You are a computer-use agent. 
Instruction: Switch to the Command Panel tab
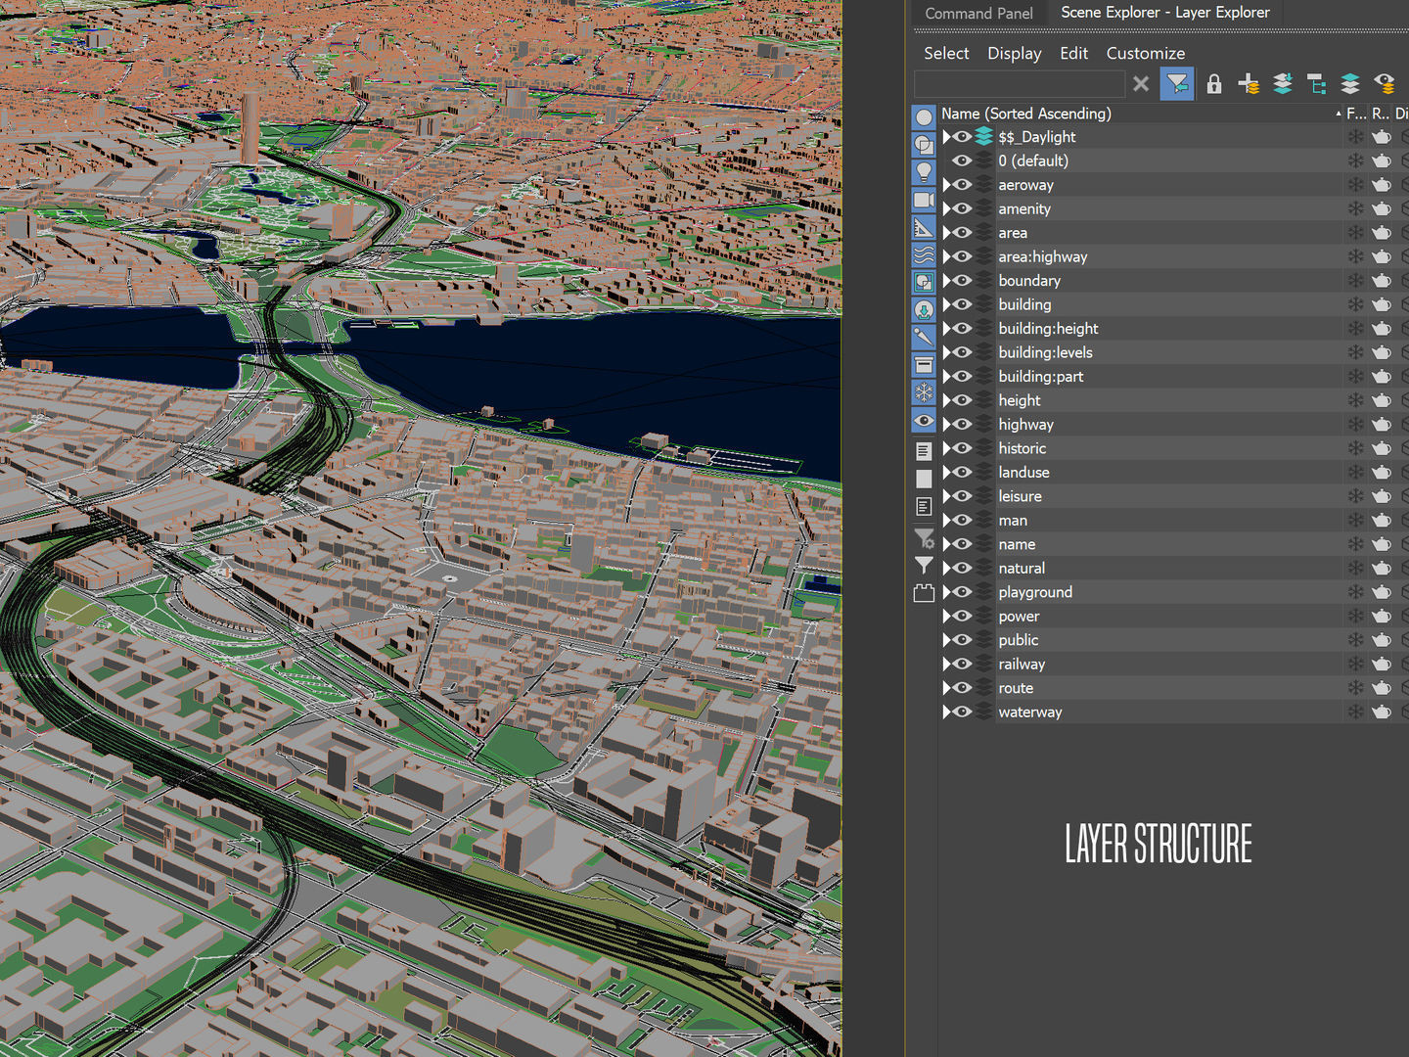tap(978, 13)
